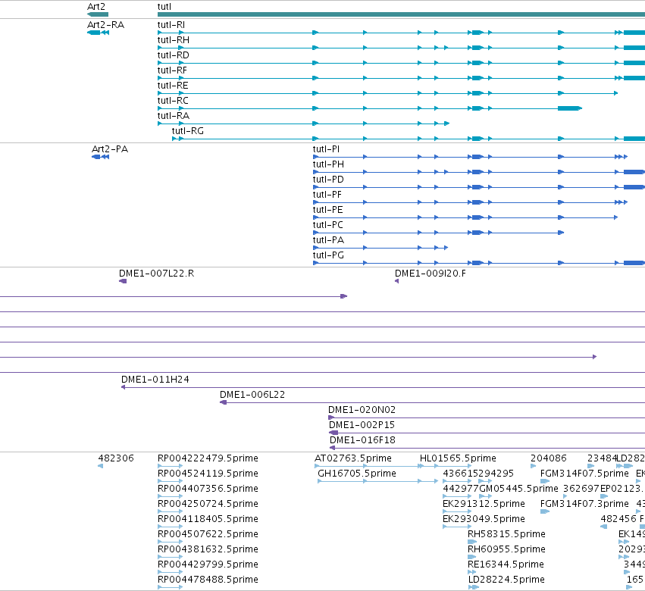Select protein tutl-PH

328,164
